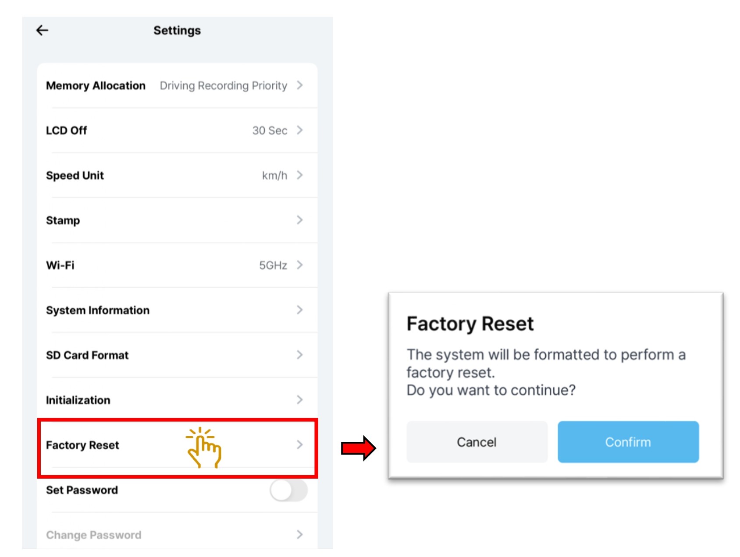Screen dimensions: 740x557
Task: Select the SD Card Format entry
Action: coord(87,355)
